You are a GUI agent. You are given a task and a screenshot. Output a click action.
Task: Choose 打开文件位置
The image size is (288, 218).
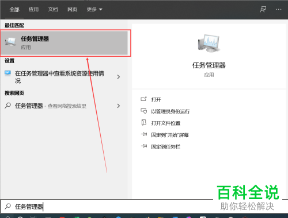click(166, 123)
